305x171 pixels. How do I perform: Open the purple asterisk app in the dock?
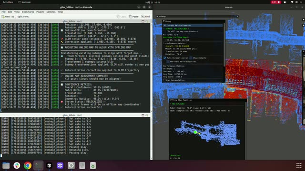click(x=60, y=165)
